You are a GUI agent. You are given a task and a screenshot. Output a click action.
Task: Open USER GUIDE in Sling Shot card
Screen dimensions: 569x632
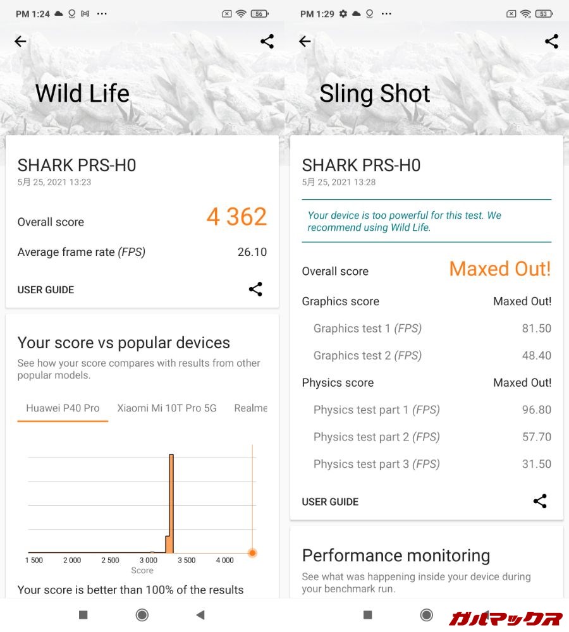[x=330, y=502]
